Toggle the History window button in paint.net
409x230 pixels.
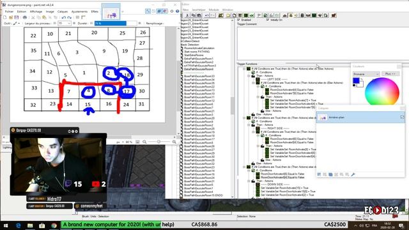pyautogui.click(x=153, y=11)
